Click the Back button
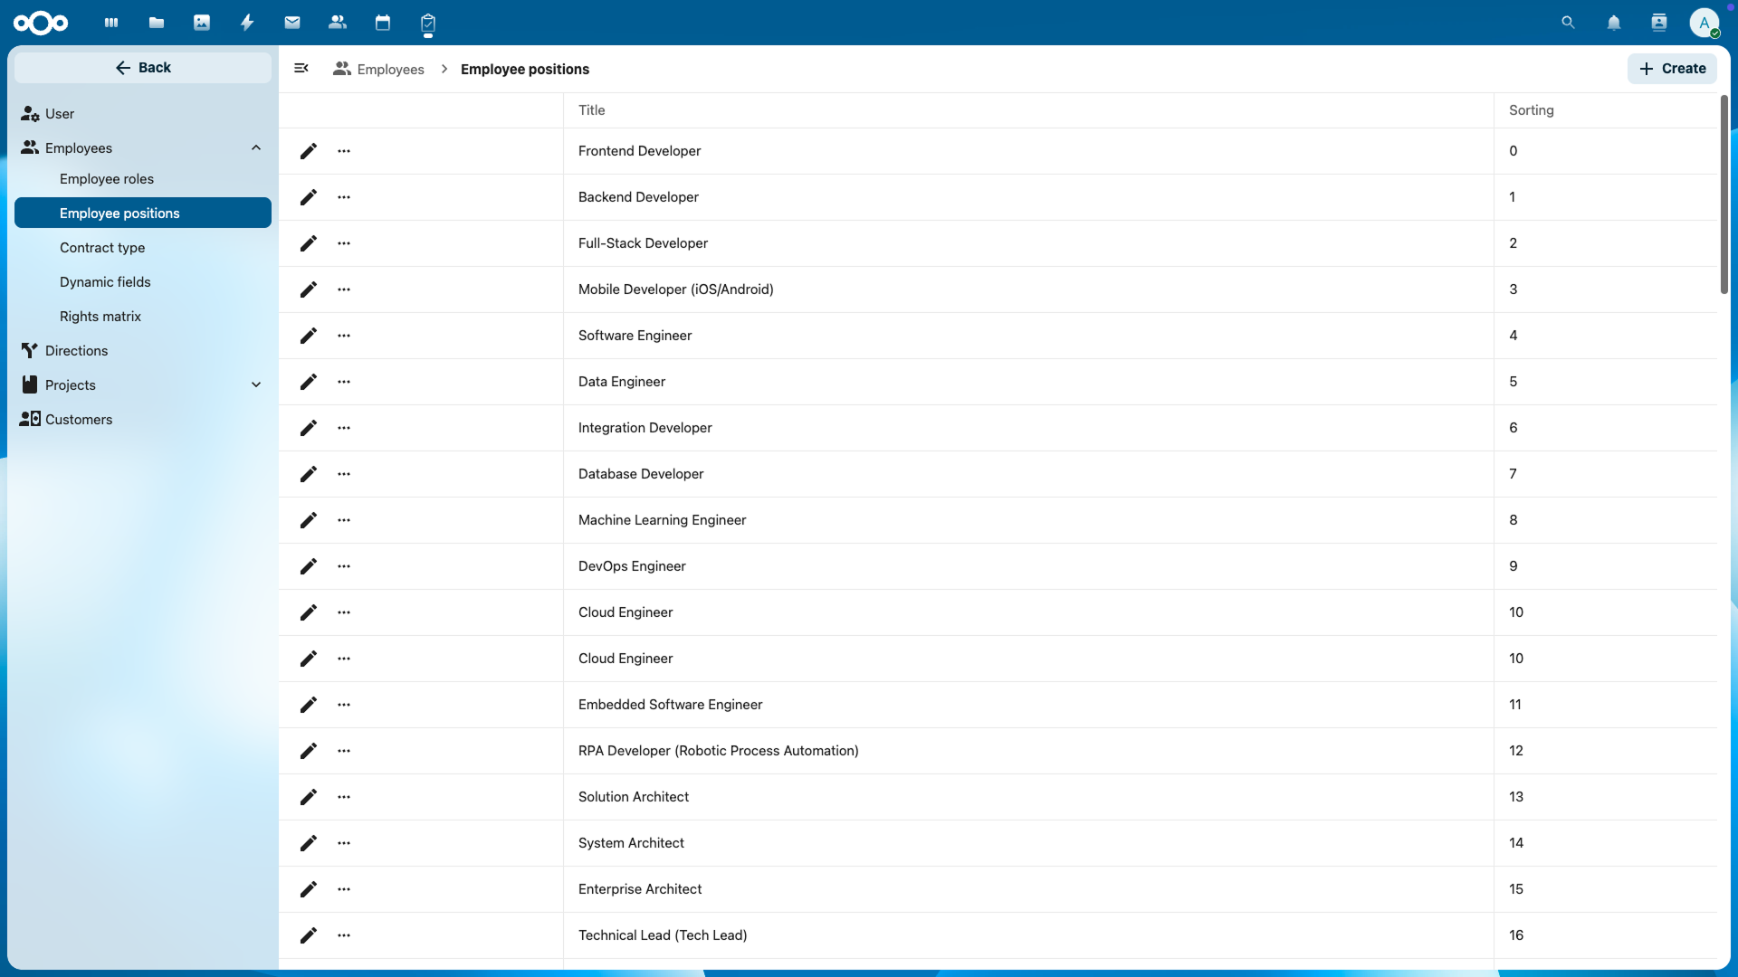Viewport: 1738px width, 977px height. pyautogui.click(x=143, y=68)
